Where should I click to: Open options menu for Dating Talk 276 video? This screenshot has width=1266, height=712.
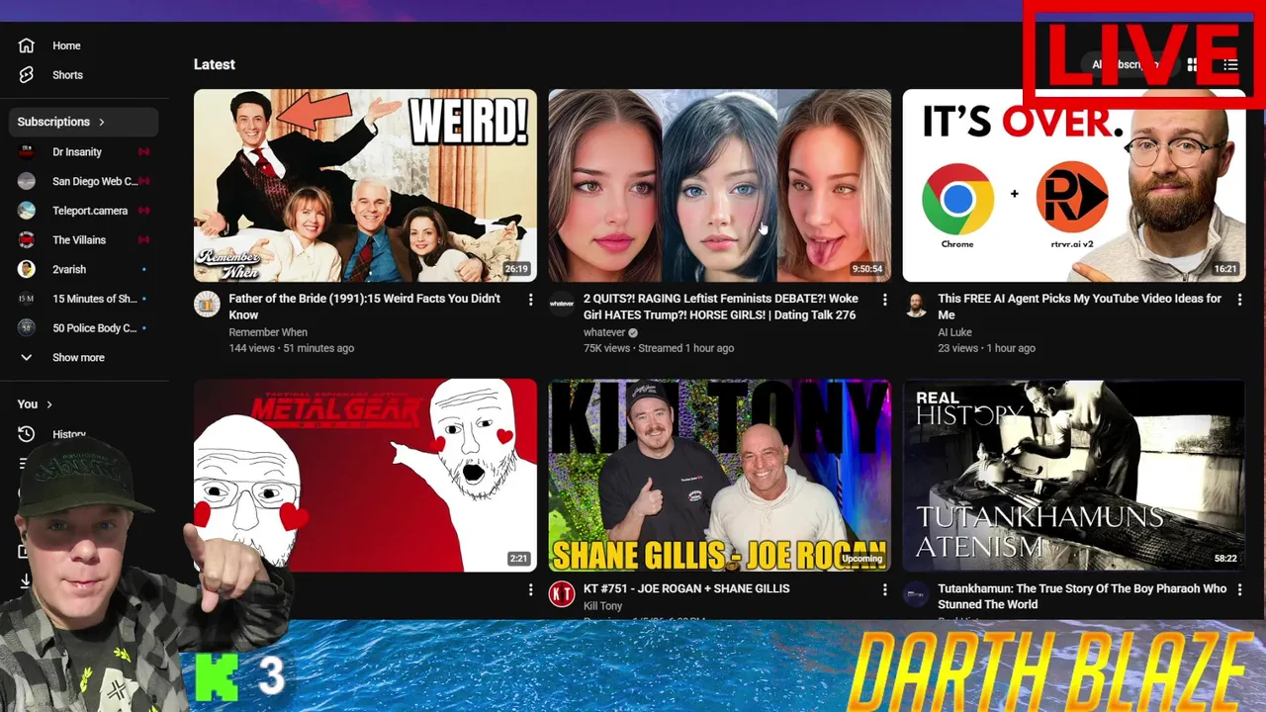pos(884,300)
